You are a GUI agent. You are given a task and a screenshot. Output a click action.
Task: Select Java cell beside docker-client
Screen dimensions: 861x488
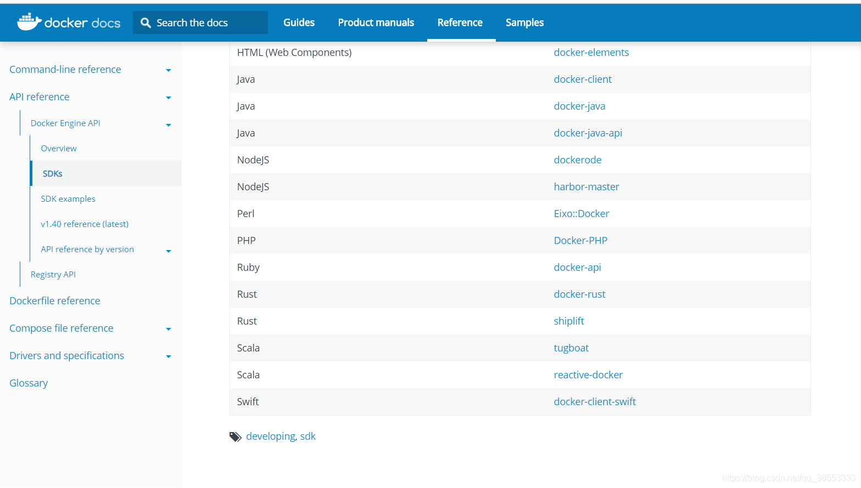coord(246,80)
